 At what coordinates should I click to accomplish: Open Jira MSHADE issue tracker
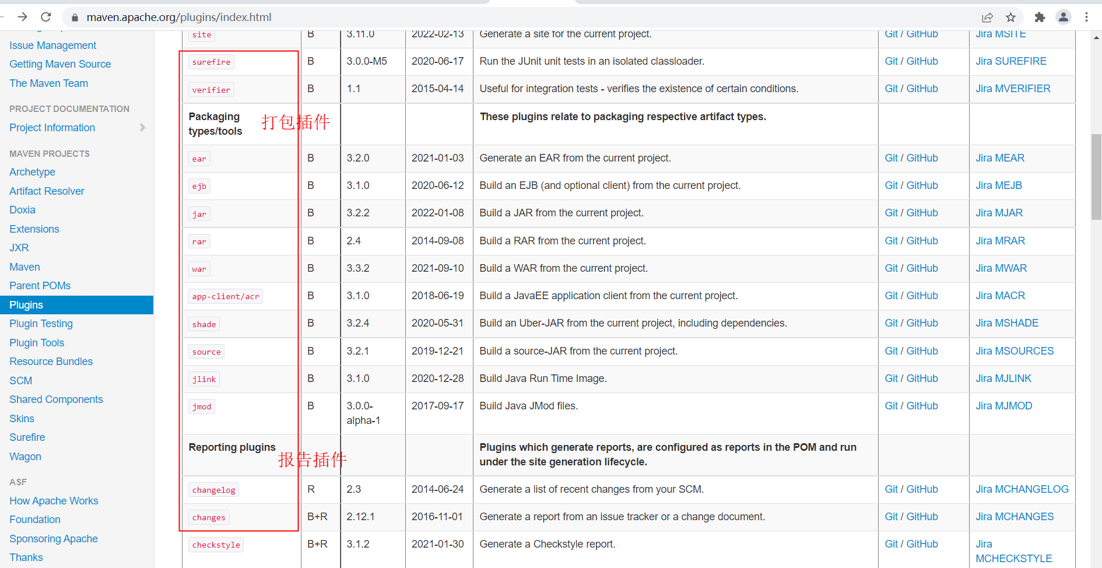(1007, 323)
